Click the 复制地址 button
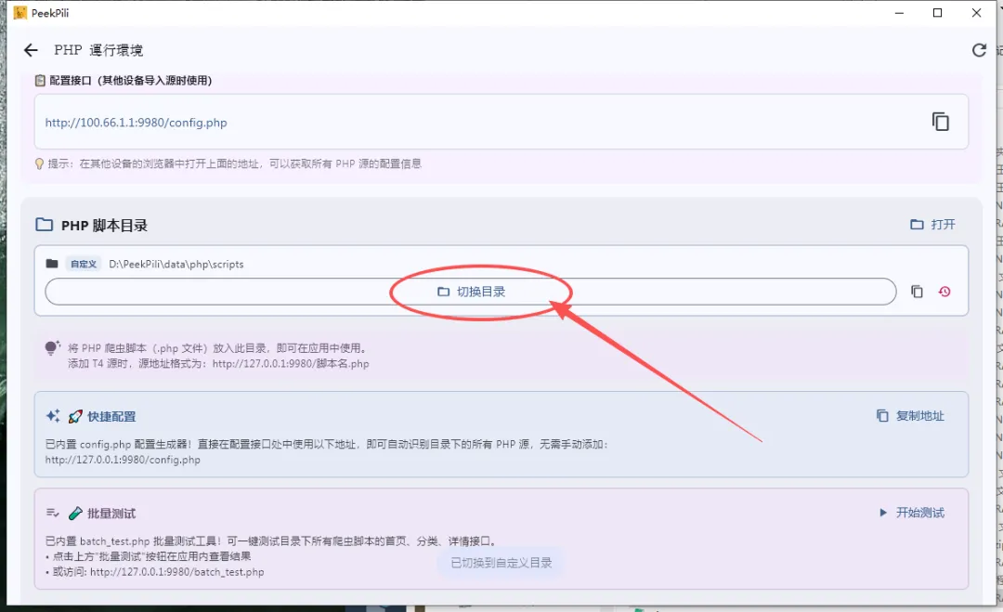This screenshot has height=612, width=1003. [910, 416]
